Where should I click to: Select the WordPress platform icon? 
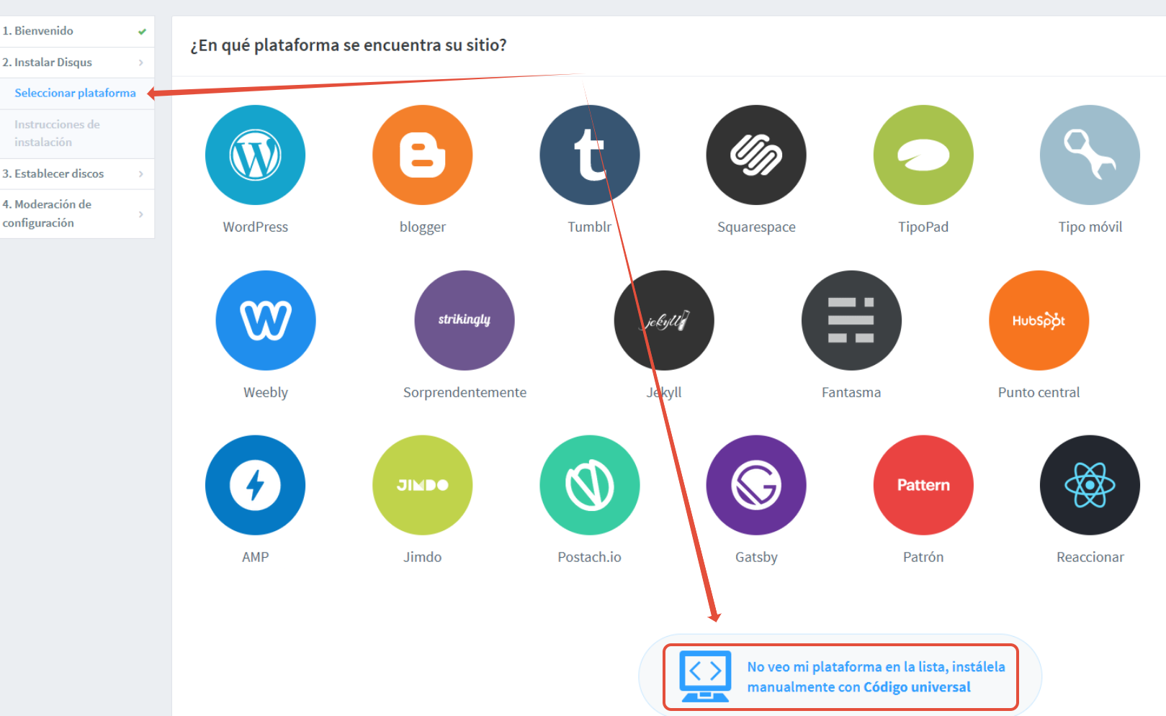tap(255, 155)
